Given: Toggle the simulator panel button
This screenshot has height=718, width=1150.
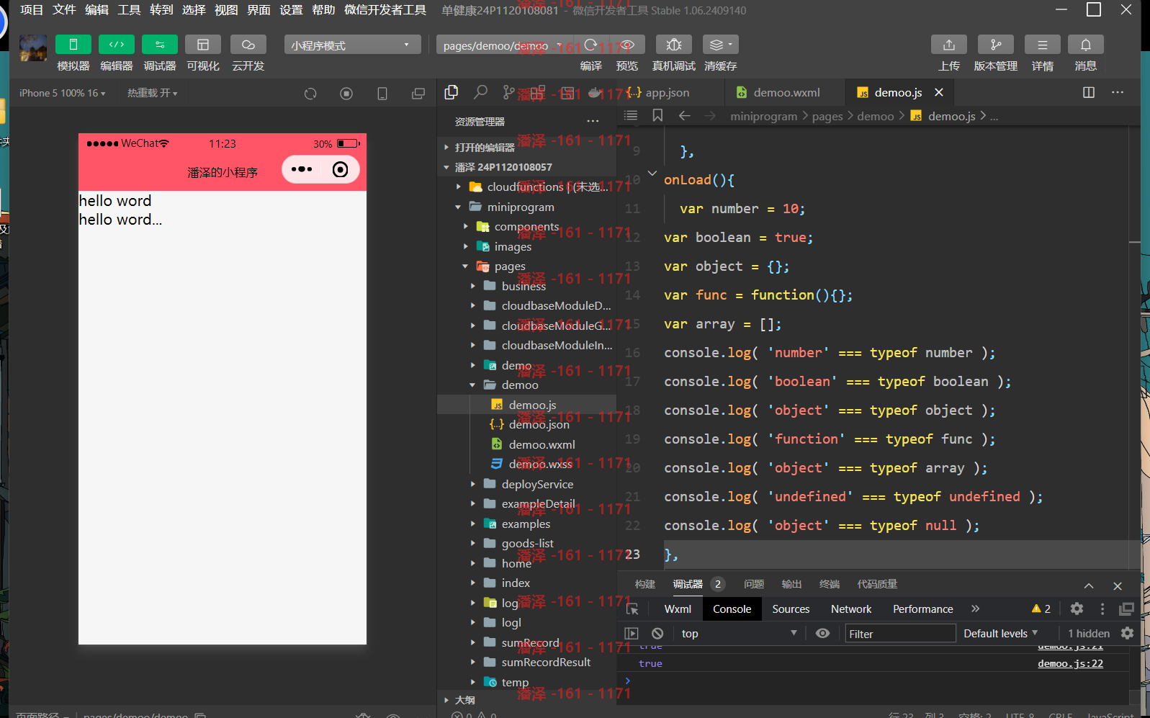Looking at the screenshot, I should coord(73,45).
